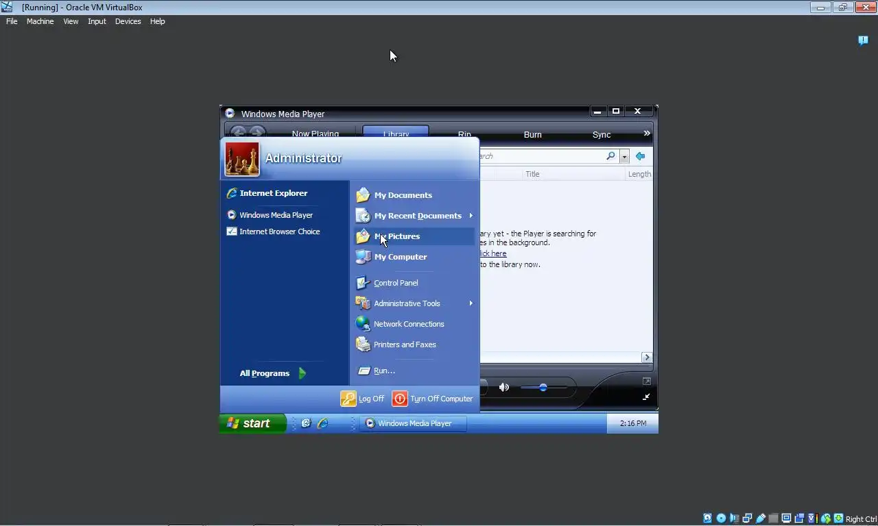
Task: Click the keyboard capture green arrow icon
Action: click(x=838, y=518)
